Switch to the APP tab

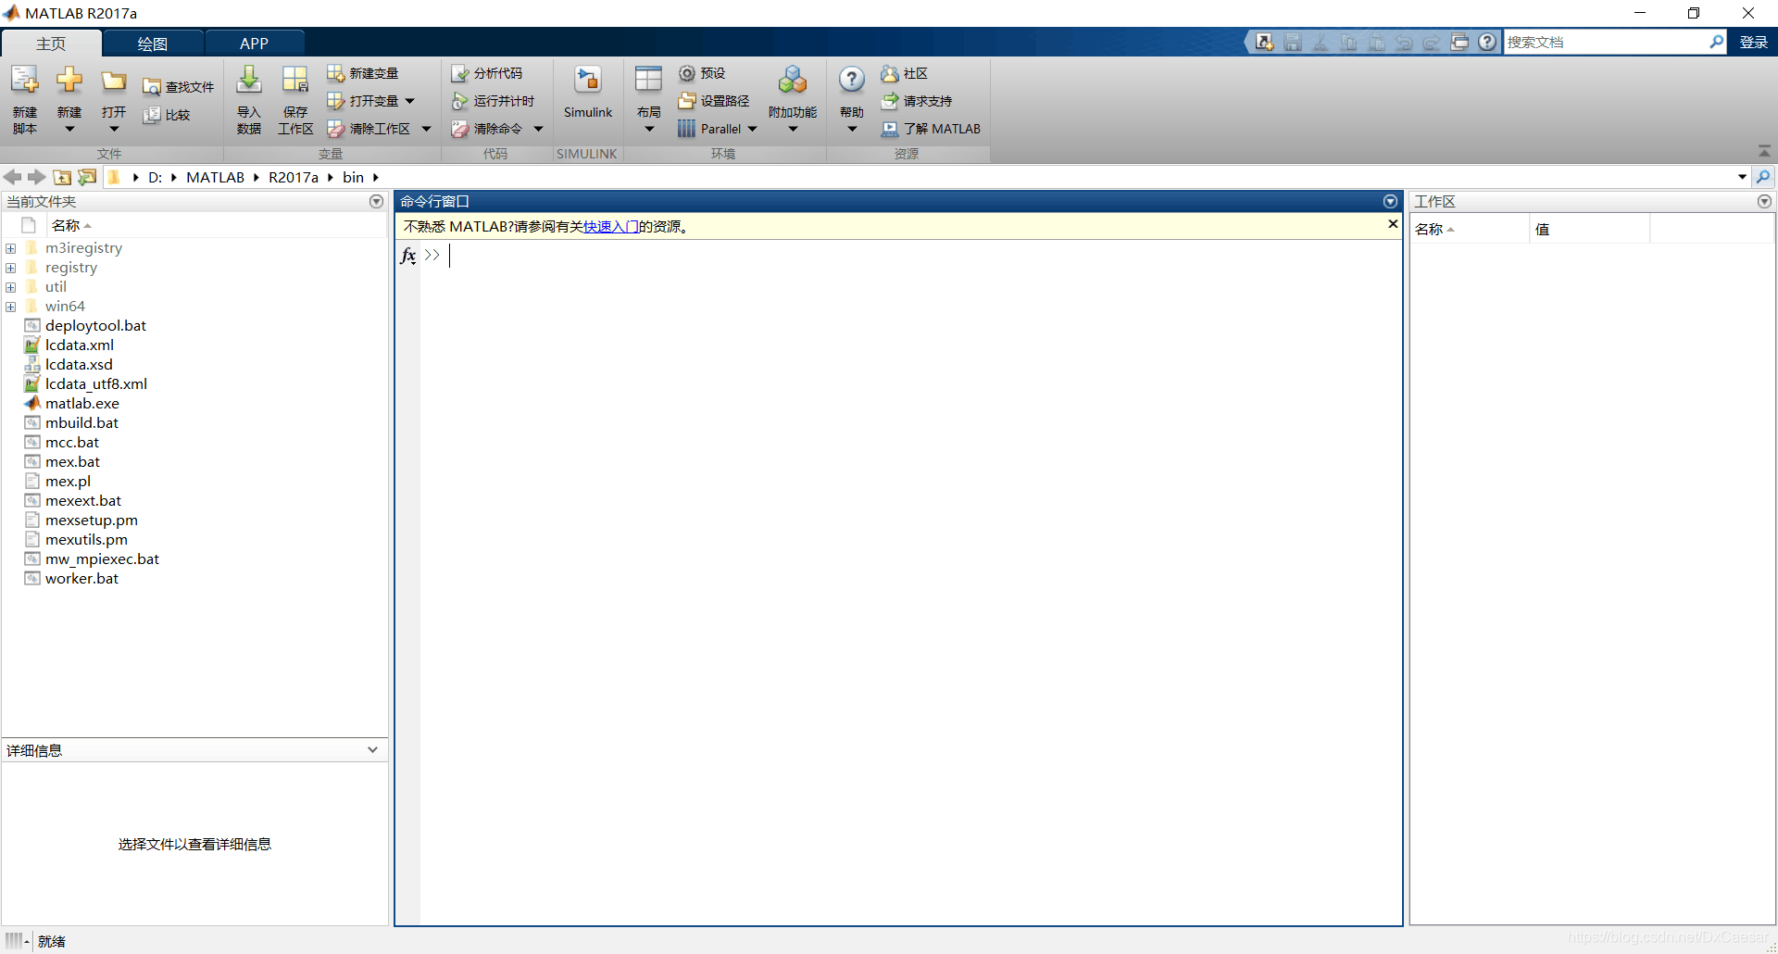coord(254,44)
